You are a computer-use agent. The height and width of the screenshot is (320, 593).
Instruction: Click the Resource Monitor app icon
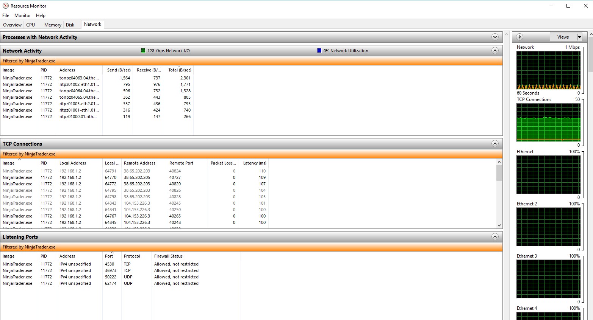click(5, 6)
